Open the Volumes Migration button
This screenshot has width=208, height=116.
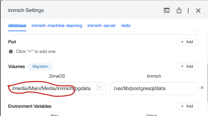tap(40, 66)
